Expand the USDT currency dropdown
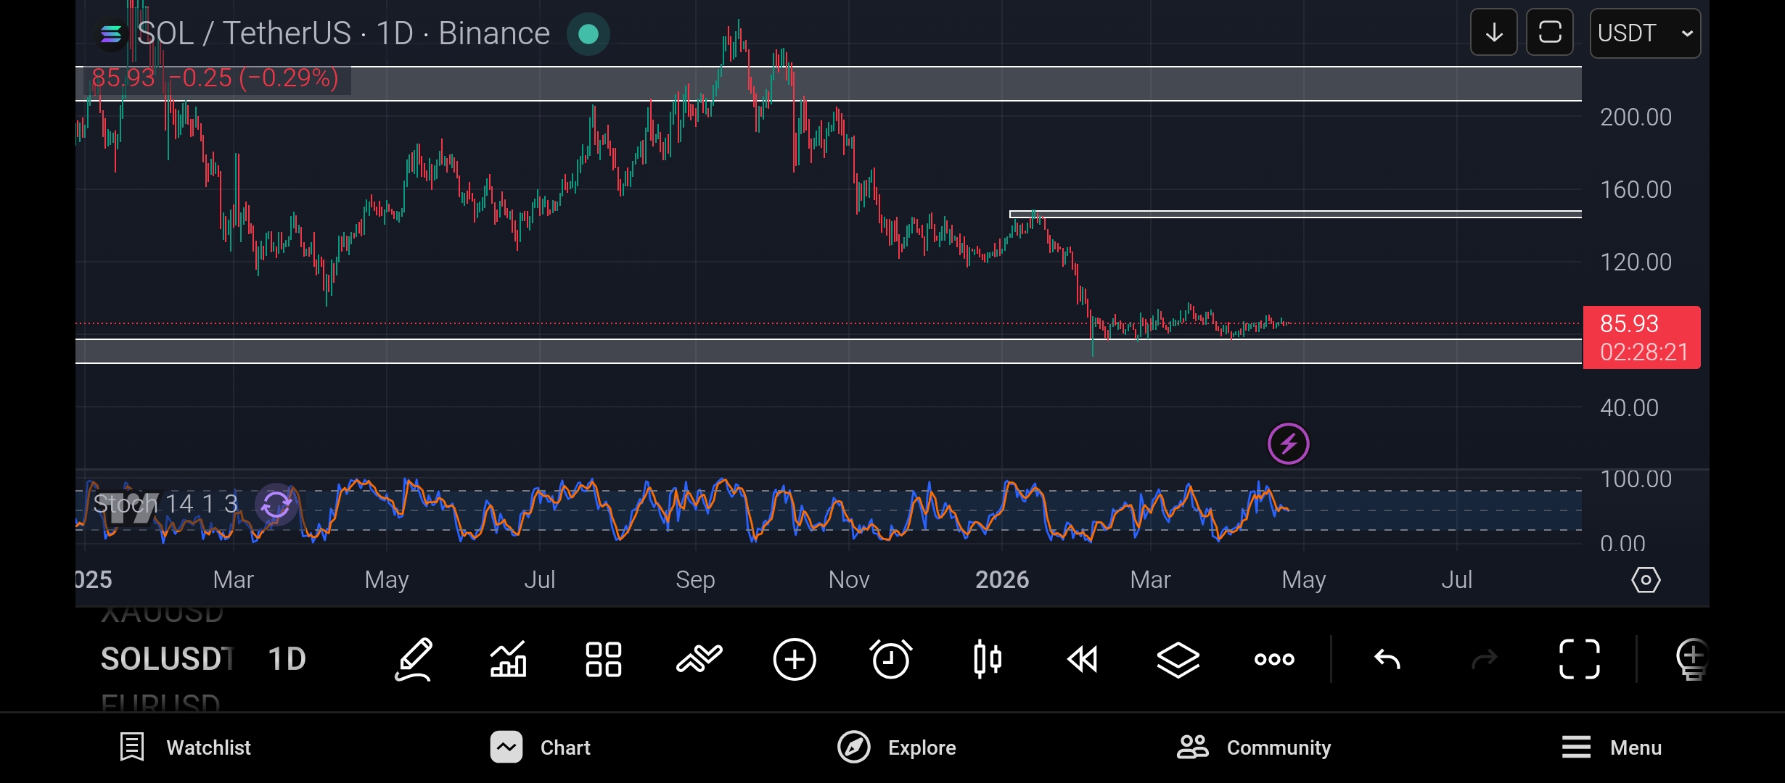This screenshot has height=783, width=1785. (1644, 33)
